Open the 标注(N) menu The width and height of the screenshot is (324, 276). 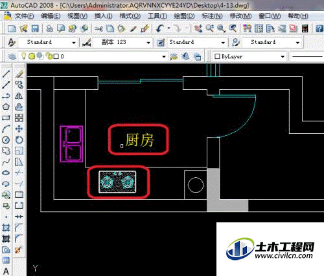click(x=212, y=16)
